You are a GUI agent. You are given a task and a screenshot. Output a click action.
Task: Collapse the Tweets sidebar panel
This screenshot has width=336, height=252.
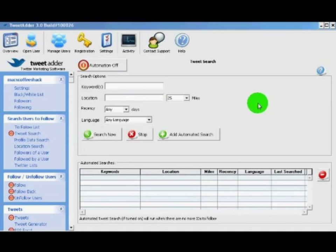[61, 209]
